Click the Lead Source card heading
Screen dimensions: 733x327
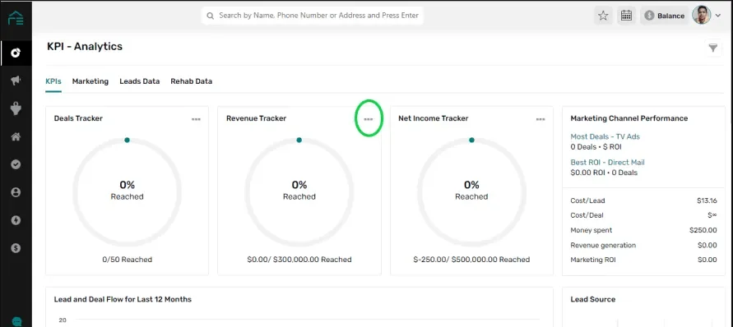coord(593,299)
